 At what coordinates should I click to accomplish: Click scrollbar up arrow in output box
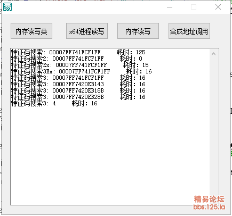coord(214,54)
